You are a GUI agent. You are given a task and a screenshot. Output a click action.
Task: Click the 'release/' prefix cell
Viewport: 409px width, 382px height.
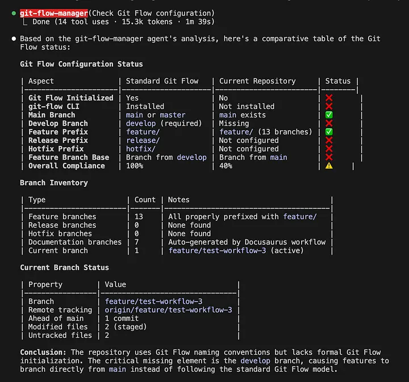[x=143, y=140]
